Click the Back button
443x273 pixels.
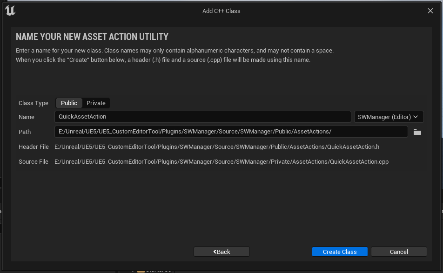pos(221,251)
